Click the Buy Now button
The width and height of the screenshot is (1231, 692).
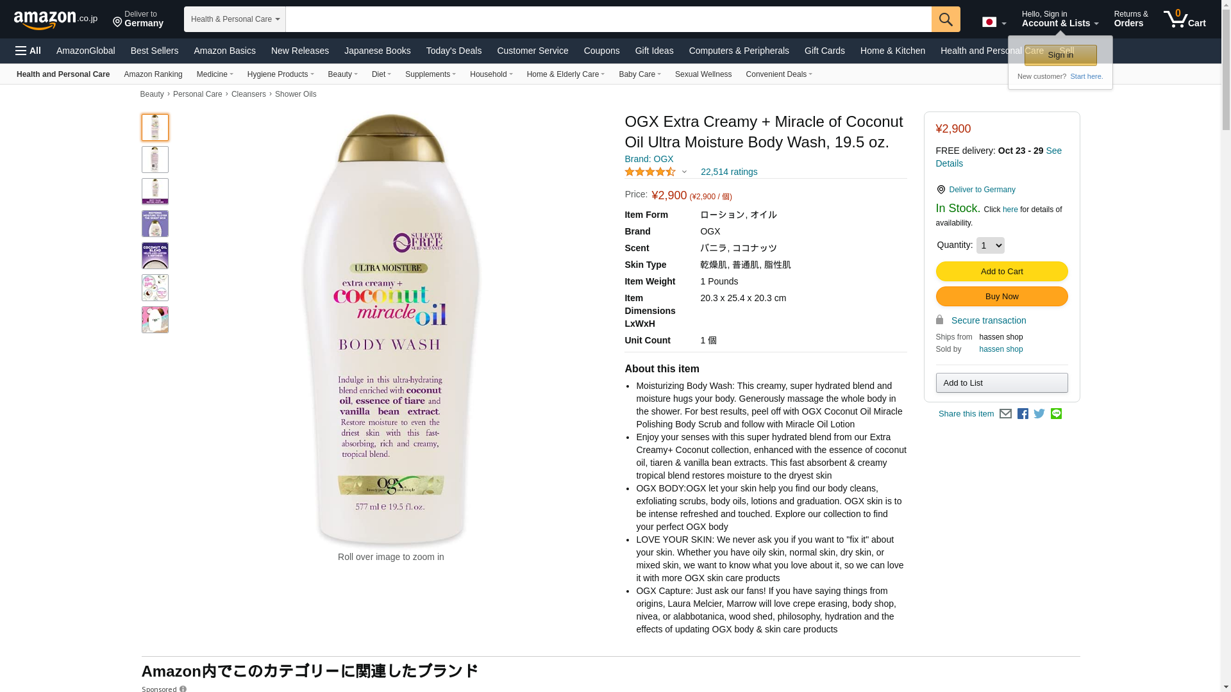click(x=1001, y=297)
